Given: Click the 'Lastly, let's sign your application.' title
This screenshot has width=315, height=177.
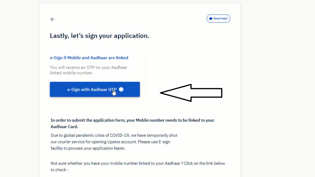Looking at the screenshot, I should click(x=99, y=36).
